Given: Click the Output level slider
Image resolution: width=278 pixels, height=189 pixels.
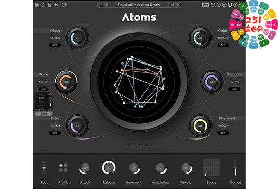Looking at the screenshot, I should pyautogui.click(x=235, y=168).
